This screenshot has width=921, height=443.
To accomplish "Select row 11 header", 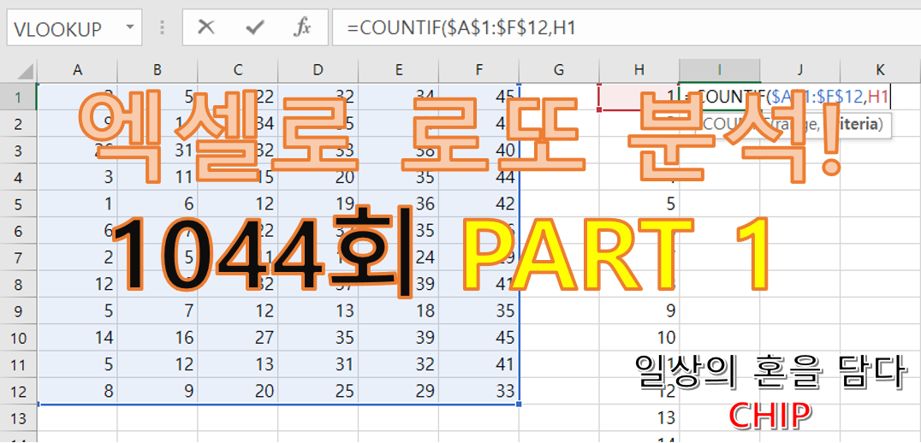I will (18, 364).
